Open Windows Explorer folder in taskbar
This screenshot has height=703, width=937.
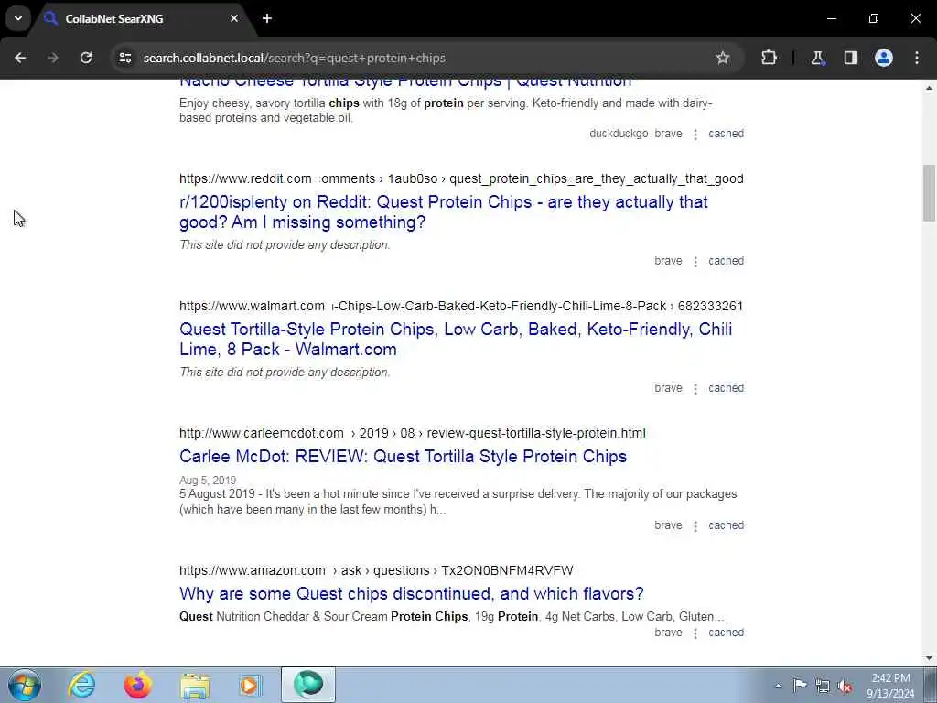[195, 685]
